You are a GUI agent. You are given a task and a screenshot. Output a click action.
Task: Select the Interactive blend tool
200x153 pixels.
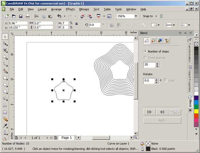tap(5, 119)
